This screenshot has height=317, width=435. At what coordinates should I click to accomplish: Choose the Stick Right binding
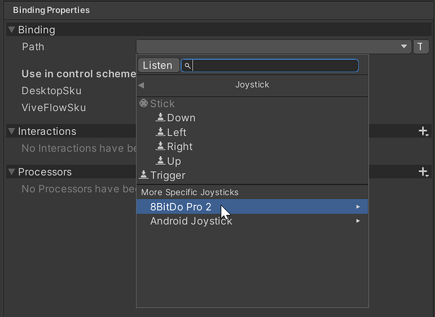(179, 146)
